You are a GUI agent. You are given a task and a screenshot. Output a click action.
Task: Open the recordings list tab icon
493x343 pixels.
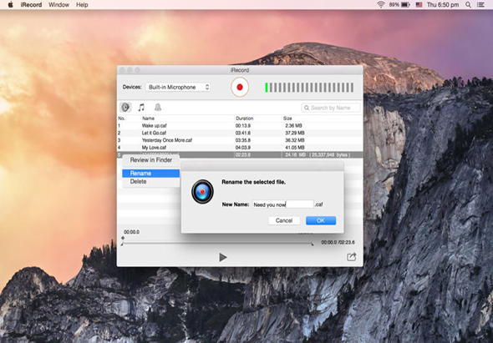click(x=125, y=108)
